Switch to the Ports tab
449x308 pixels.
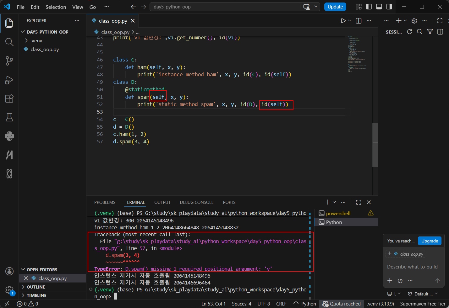[x=229, y=202]
